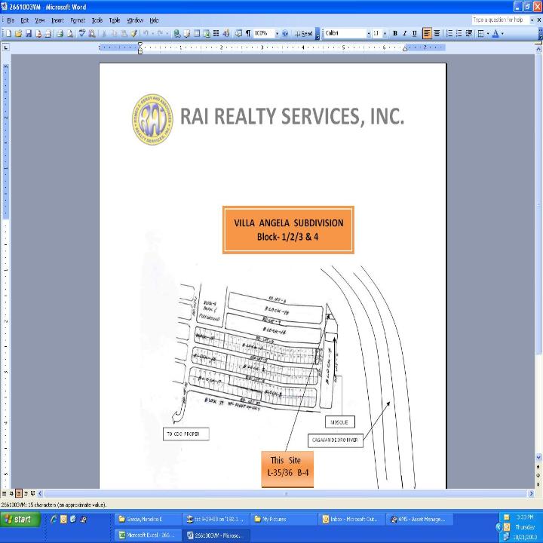Click the Columns icon

point(216,34)
